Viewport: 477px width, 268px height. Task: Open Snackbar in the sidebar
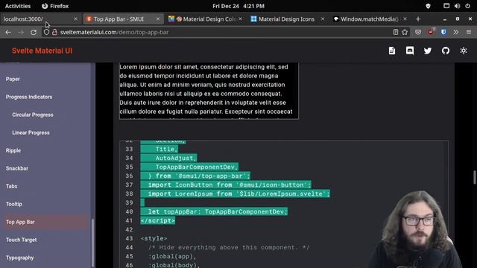point(16,168)
